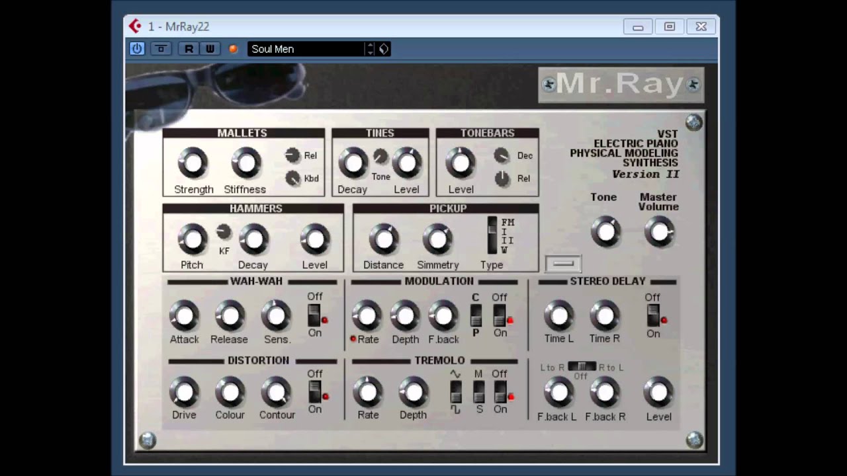Click the small Mallets Kbd knob
The width and height of the screenshot is (847, 476).
[292, 178]
